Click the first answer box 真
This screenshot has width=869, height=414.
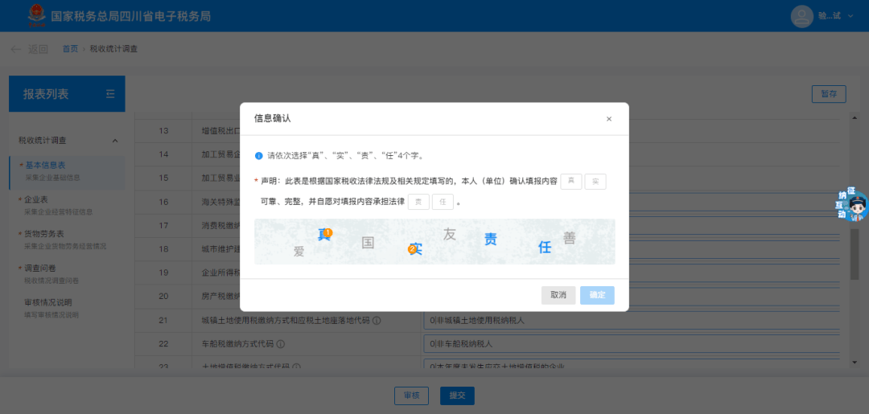(571, 182)
